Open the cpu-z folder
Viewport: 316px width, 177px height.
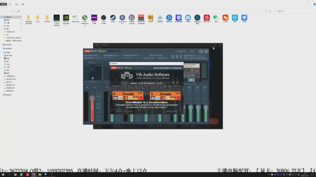click(38, 18)
